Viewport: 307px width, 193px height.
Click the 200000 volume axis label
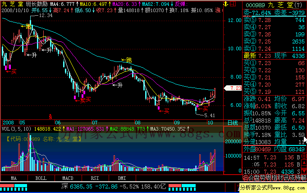coord(233,141)
